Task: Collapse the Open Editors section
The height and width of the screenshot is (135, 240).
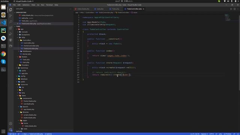Action: (x=21, y=12)
